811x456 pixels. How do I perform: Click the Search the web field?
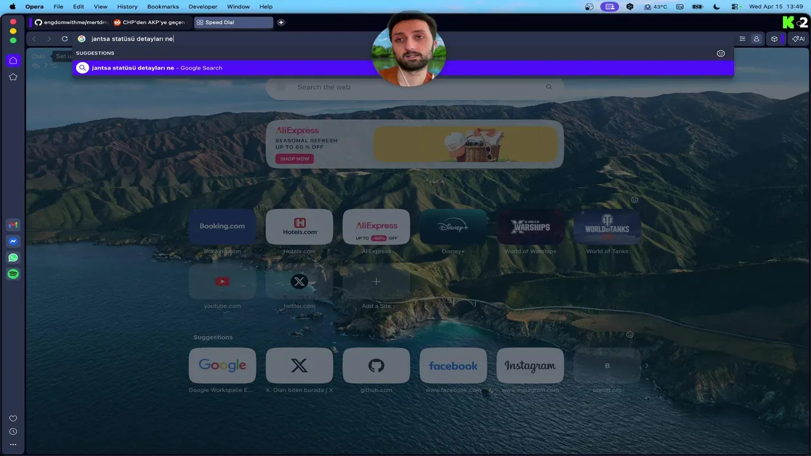pyautogui.click(x=414, y=87)
